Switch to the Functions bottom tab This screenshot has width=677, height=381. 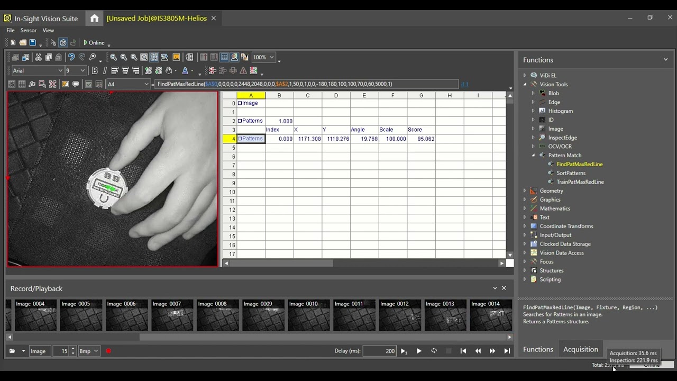tap(538, 349)
